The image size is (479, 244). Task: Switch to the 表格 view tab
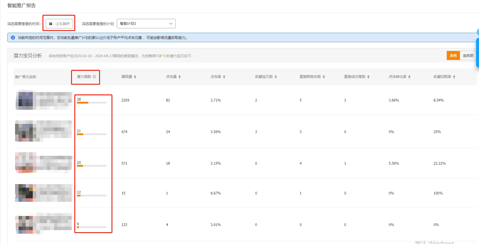pyautogui.click(x=453, y=56)
